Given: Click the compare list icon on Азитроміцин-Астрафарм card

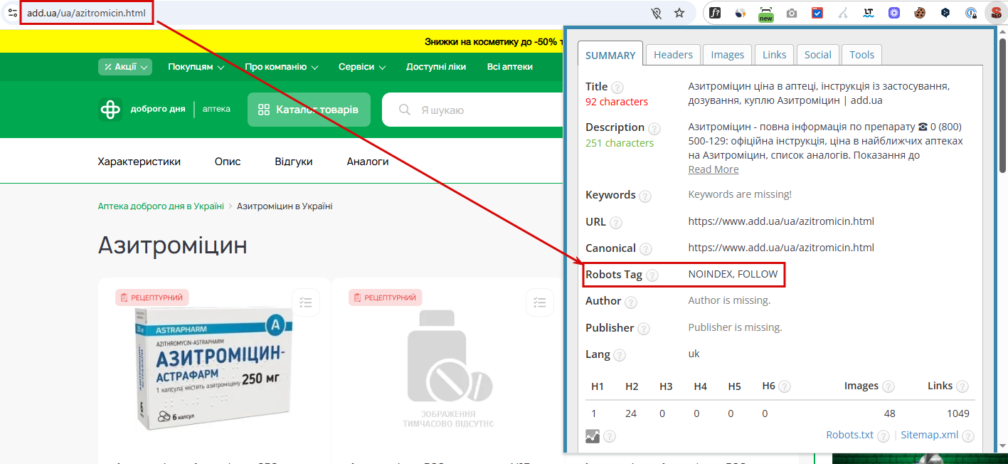Looking at the screenshot, I should click(306, 302).
